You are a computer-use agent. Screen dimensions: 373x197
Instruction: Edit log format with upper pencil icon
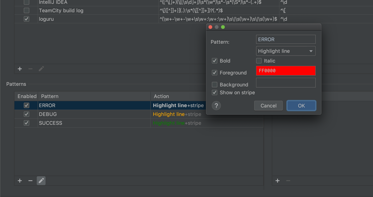click(x=41, y=69)
